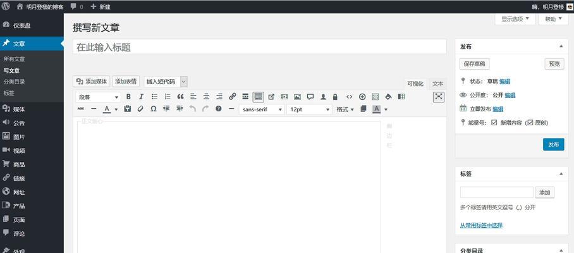Open 所有文章 submenu item
This screenshot has height=253, width=574.
[15, 59]
